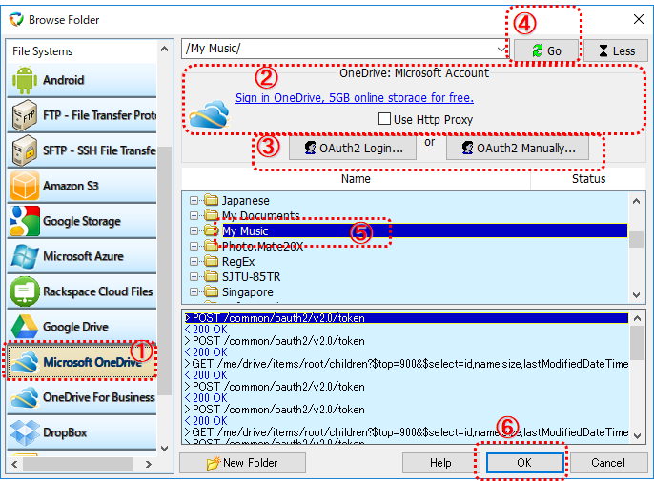Open the folder path dropdown arrow
This screenshot has width=654, height=481.
501,50
